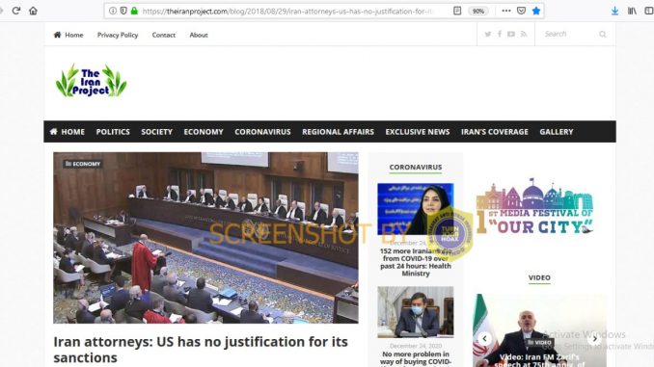Open the About page
The height and width of the screenshot is (367, 654).
click(x=199, y=35)
